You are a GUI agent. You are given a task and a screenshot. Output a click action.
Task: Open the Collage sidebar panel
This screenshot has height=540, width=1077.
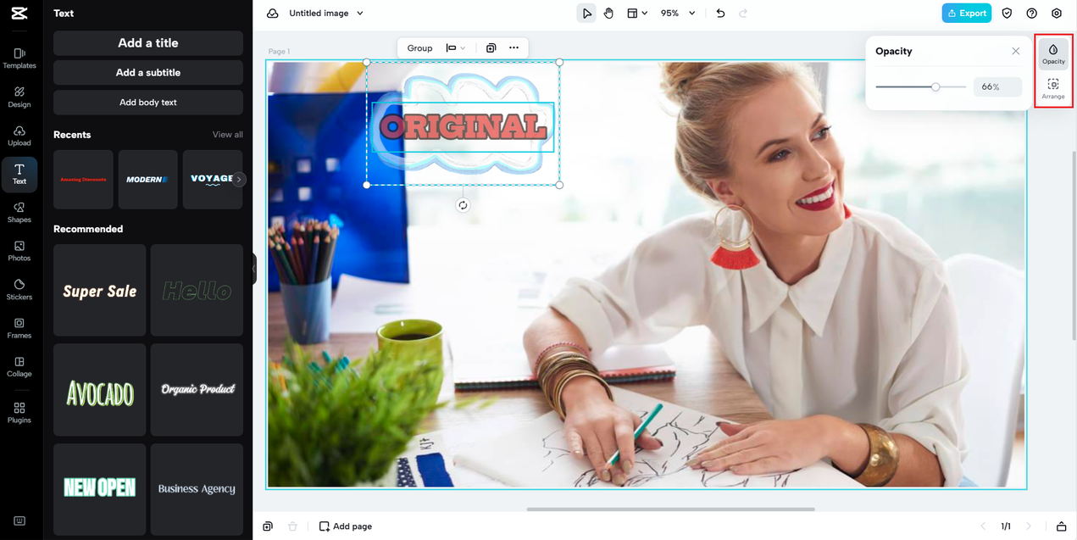point(19,367)
